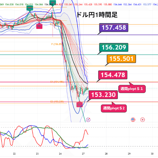Viewport: 158px width, 158px height.
Task: Click the purple lightning event icon
Action: pos(88,120)
